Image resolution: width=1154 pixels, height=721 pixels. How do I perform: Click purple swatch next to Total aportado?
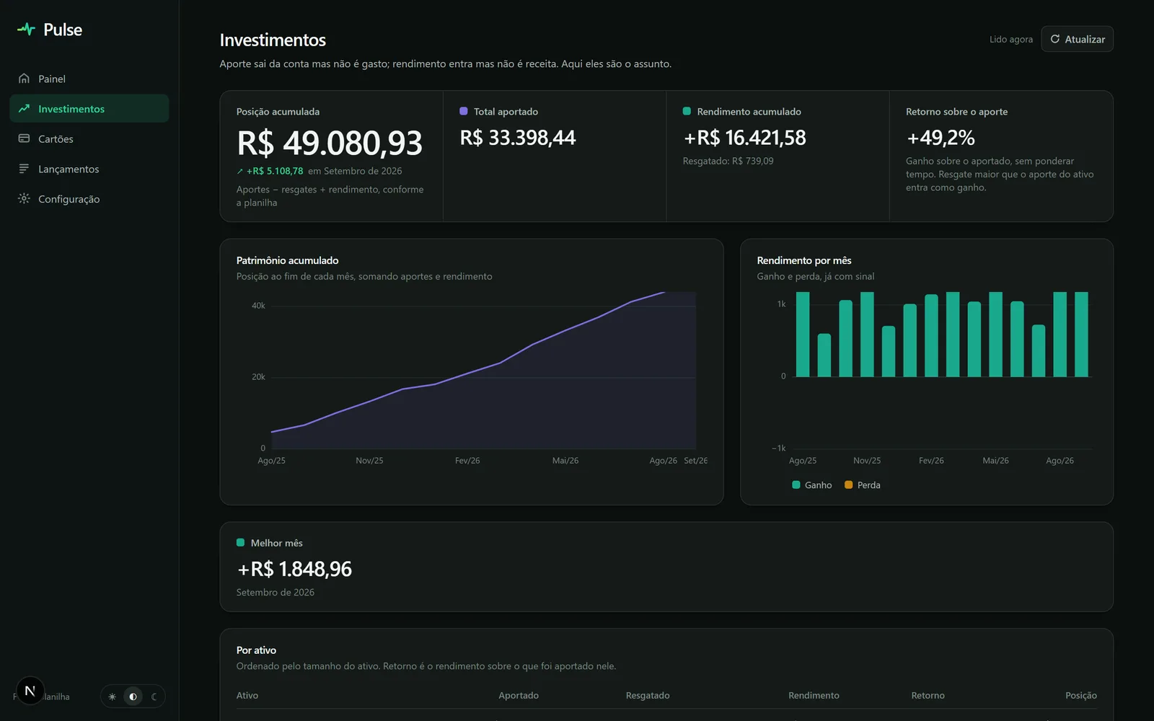pos(464,111)
